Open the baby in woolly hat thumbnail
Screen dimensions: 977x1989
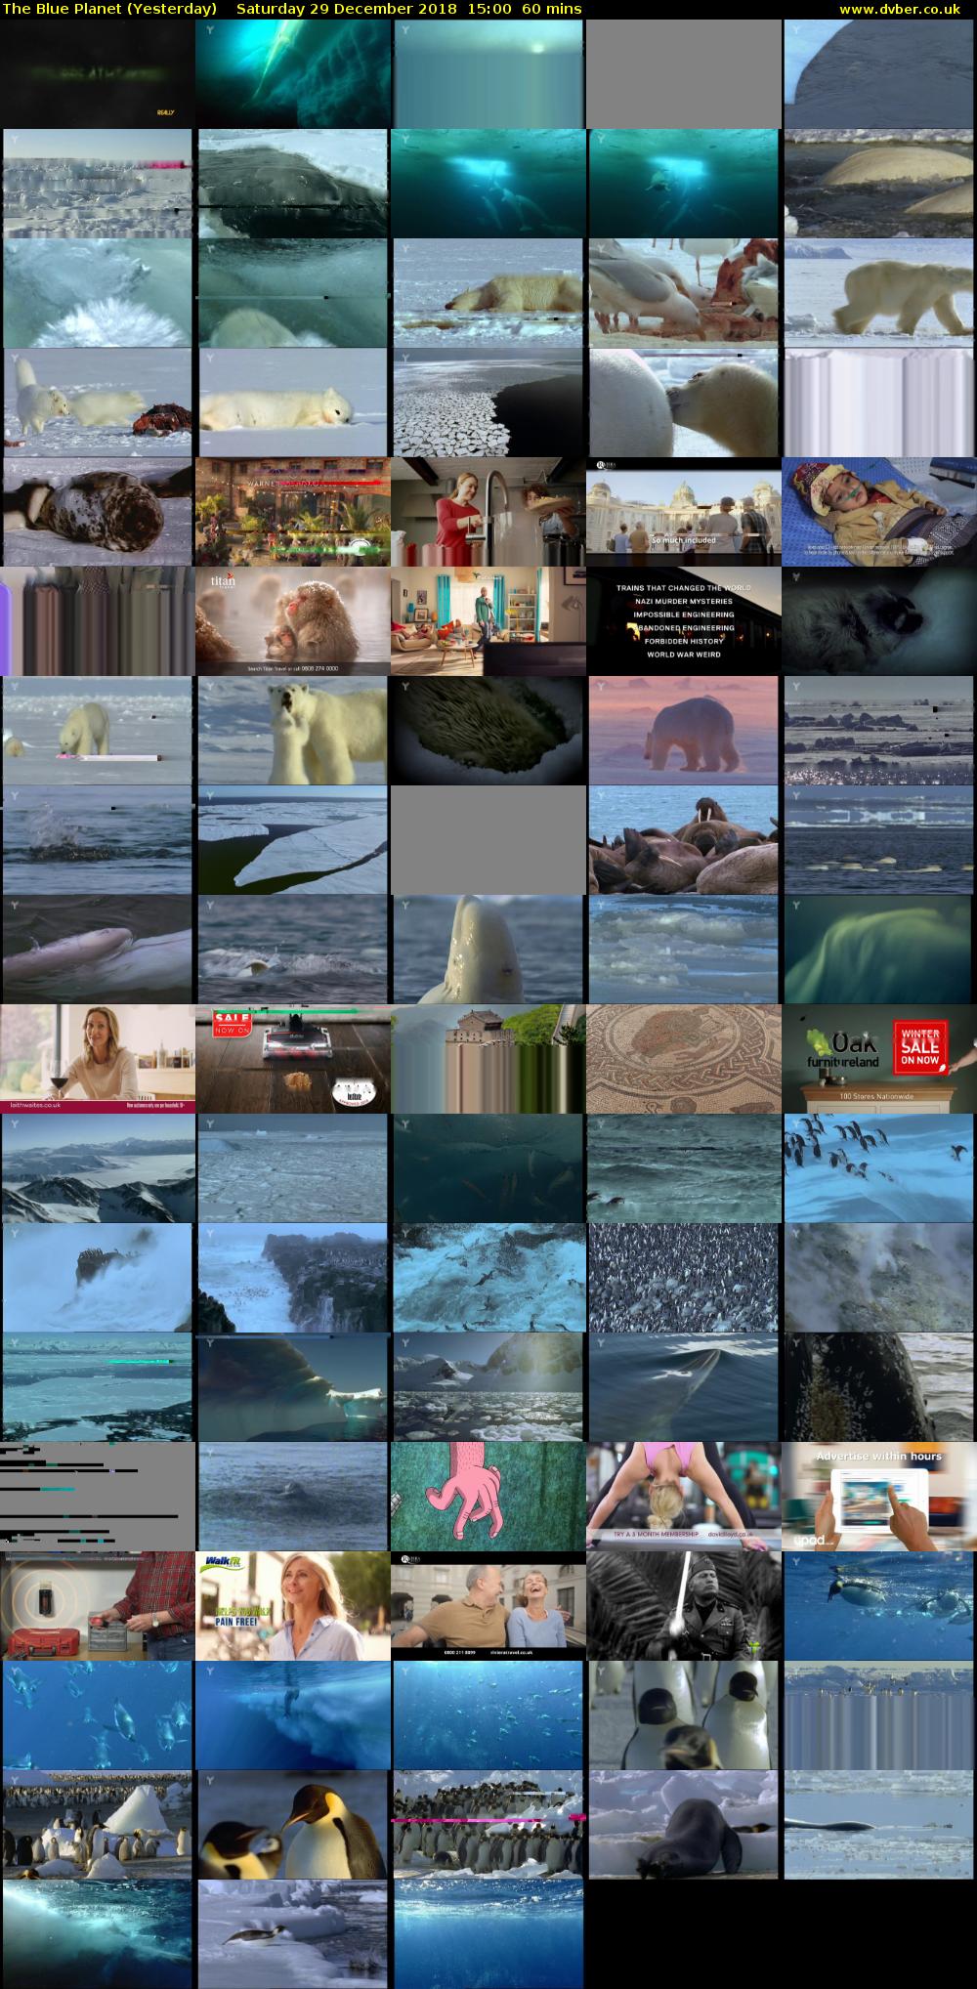879,513
